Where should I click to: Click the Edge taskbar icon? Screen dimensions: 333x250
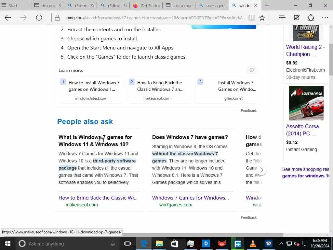coord(144,243)
